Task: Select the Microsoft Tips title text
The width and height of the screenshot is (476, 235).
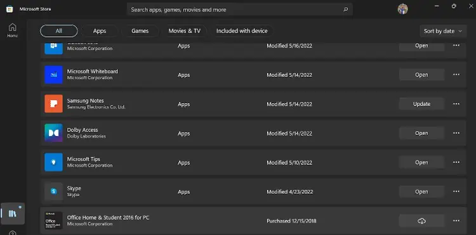Action: pyautogui.click(x=84, y=159)
